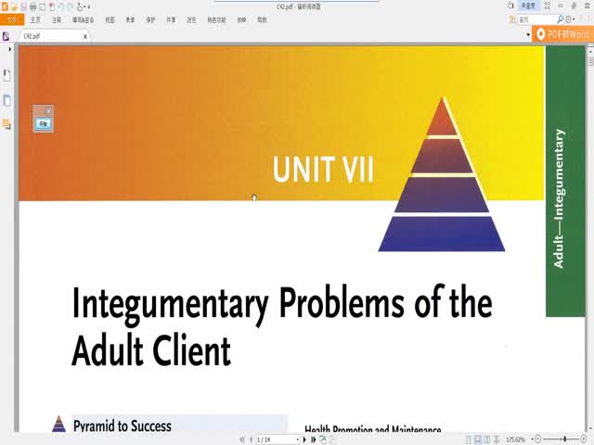Close the C42.pdf document tab
The image size is (594, 445).
pos(84,36)
